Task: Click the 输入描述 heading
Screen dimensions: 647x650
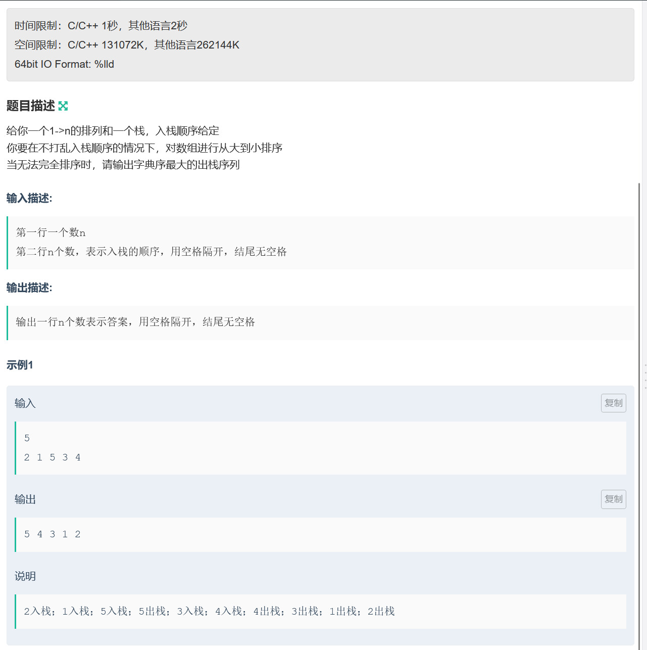Action: click(x=29, y=198)
